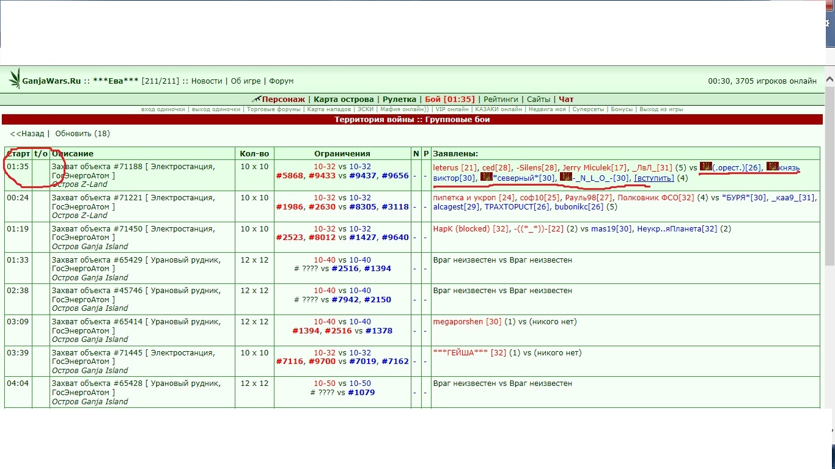Join the battle via the [вступить] link
The width and height of the screenshot is (835, 469).
tap(654, 178)
